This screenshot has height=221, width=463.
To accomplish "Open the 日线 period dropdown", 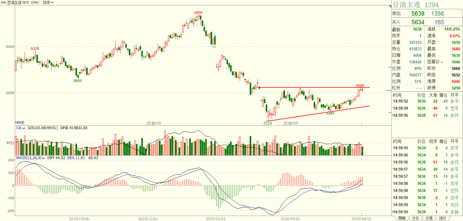I will pyautogui.click(x=48, y=3).
